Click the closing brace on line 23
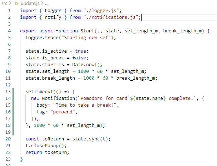Screen dimensions: 217x166 [21, 159]
